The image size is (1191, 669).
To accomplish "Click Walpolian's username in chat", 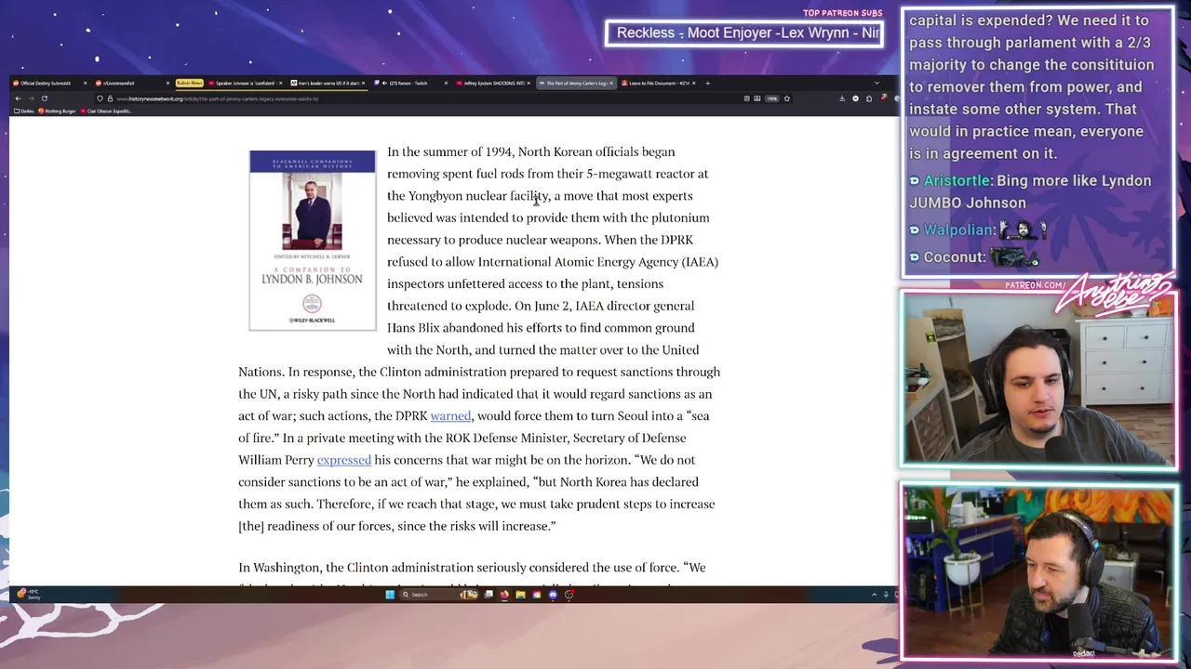I will pyautogui.click(x=957, y=230).
